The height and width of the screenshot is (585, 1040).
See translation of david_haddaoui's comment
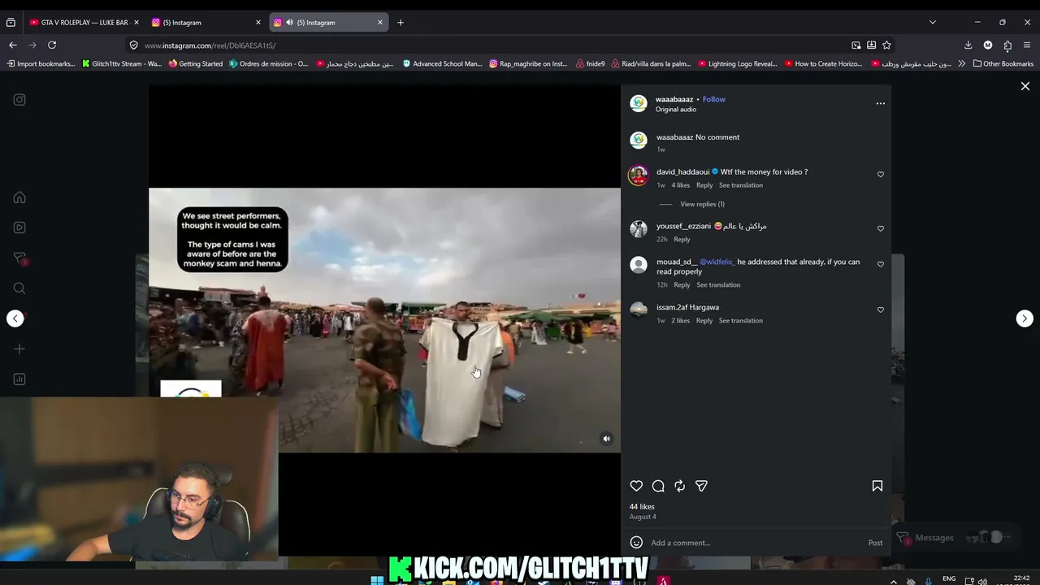(x=741, y=185)
